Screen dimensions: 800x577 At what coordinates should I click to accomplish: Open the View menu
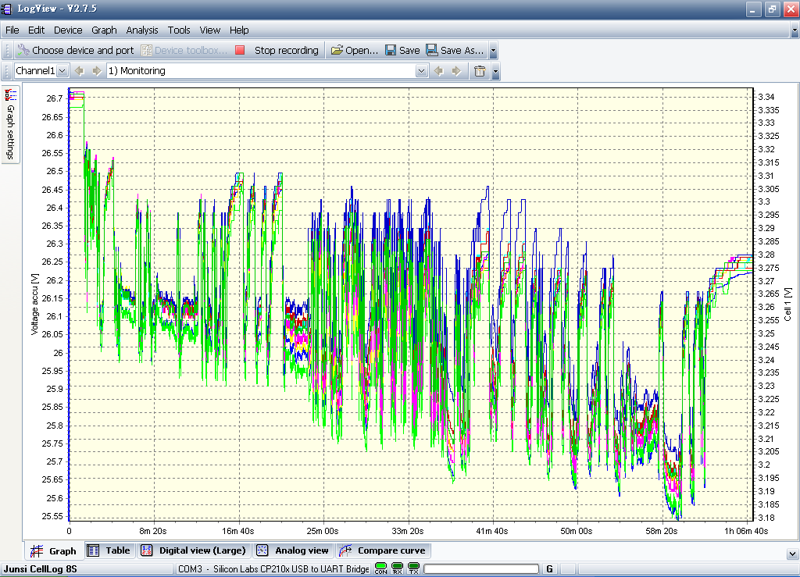209,30
